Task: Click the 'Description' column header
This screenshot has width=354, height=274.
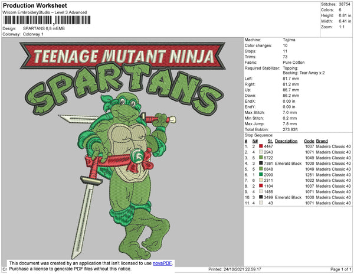Action: (x=286, y=141)
